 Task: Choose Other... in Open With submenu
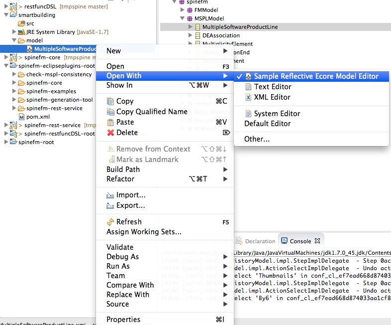(x=311, y=139)
